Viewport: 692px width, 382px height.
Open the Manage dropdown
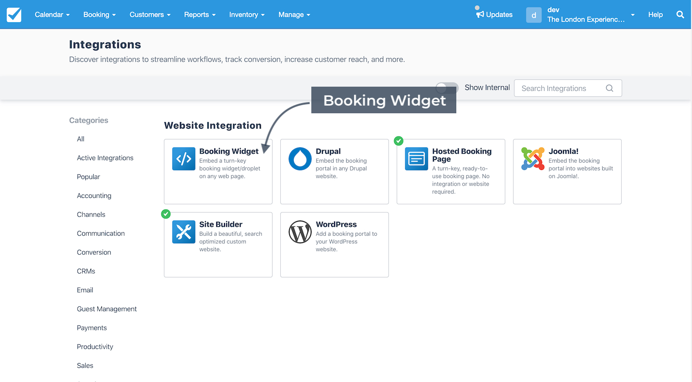[x=294, y=15]
